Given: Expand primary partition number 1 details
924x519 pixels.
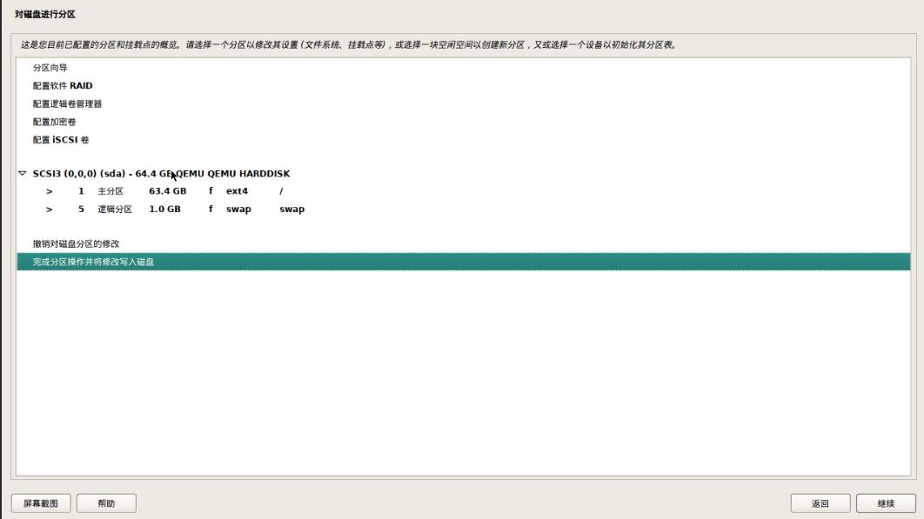Looking at the screenshot, I should click(x=48, y=190).
